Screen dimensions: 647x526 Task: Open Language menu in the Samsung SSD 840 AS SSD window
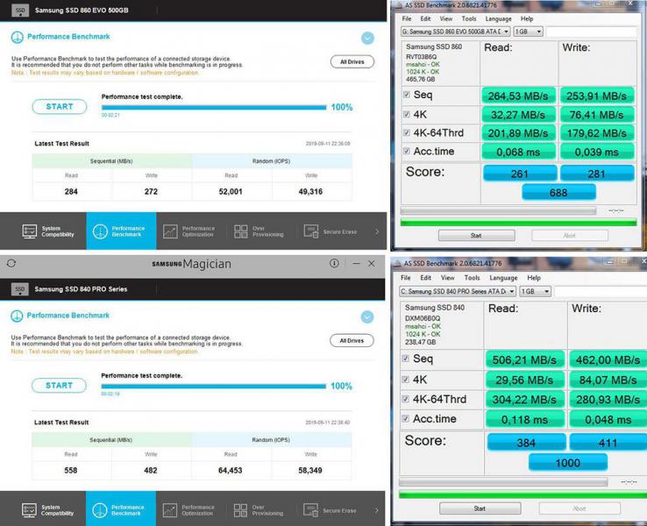tap(502, 278)
